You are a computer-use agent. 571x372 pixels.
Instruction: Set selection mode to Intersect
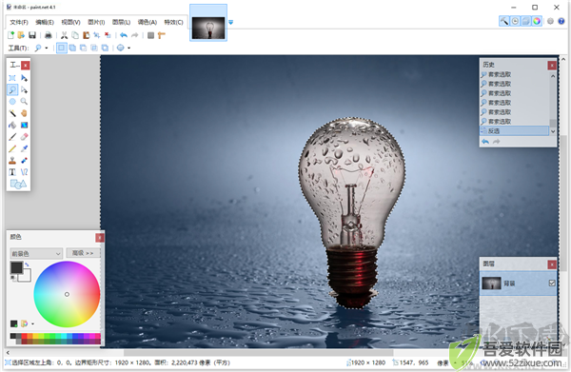[x=94, y=48]
